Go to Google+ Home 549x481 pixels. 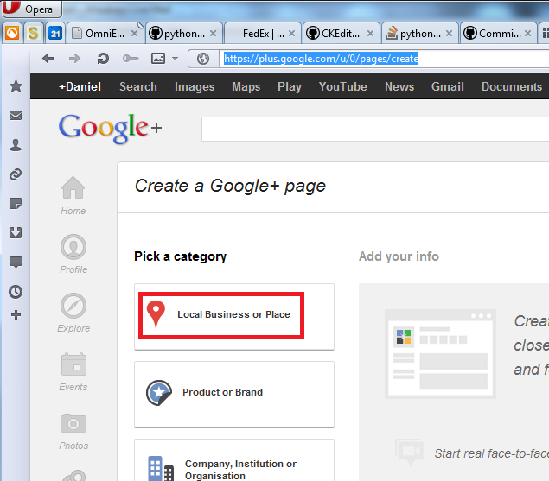pyautogui.click(x=73, y=196)
